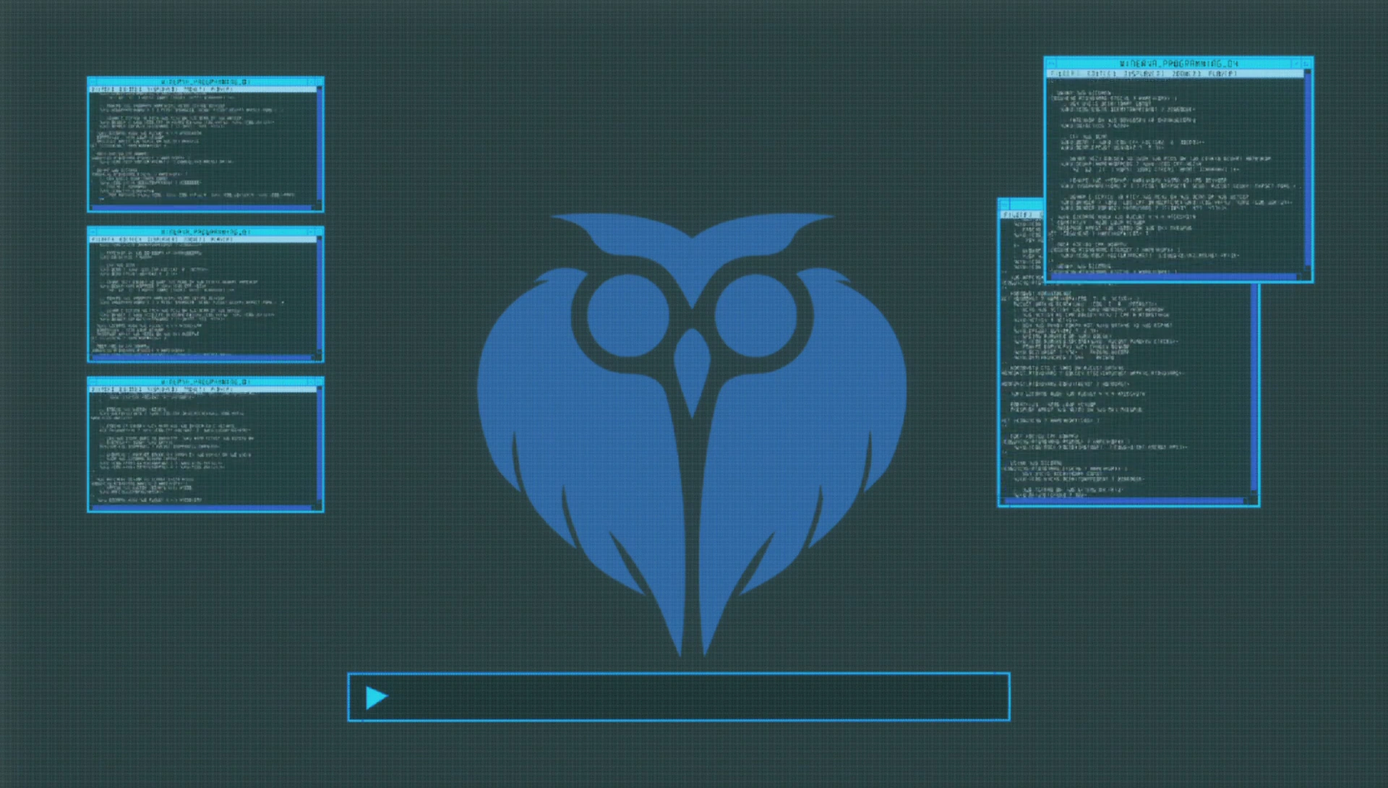
Task: Click title bar of the lower-left code window
Action: [x=205, y=381]
